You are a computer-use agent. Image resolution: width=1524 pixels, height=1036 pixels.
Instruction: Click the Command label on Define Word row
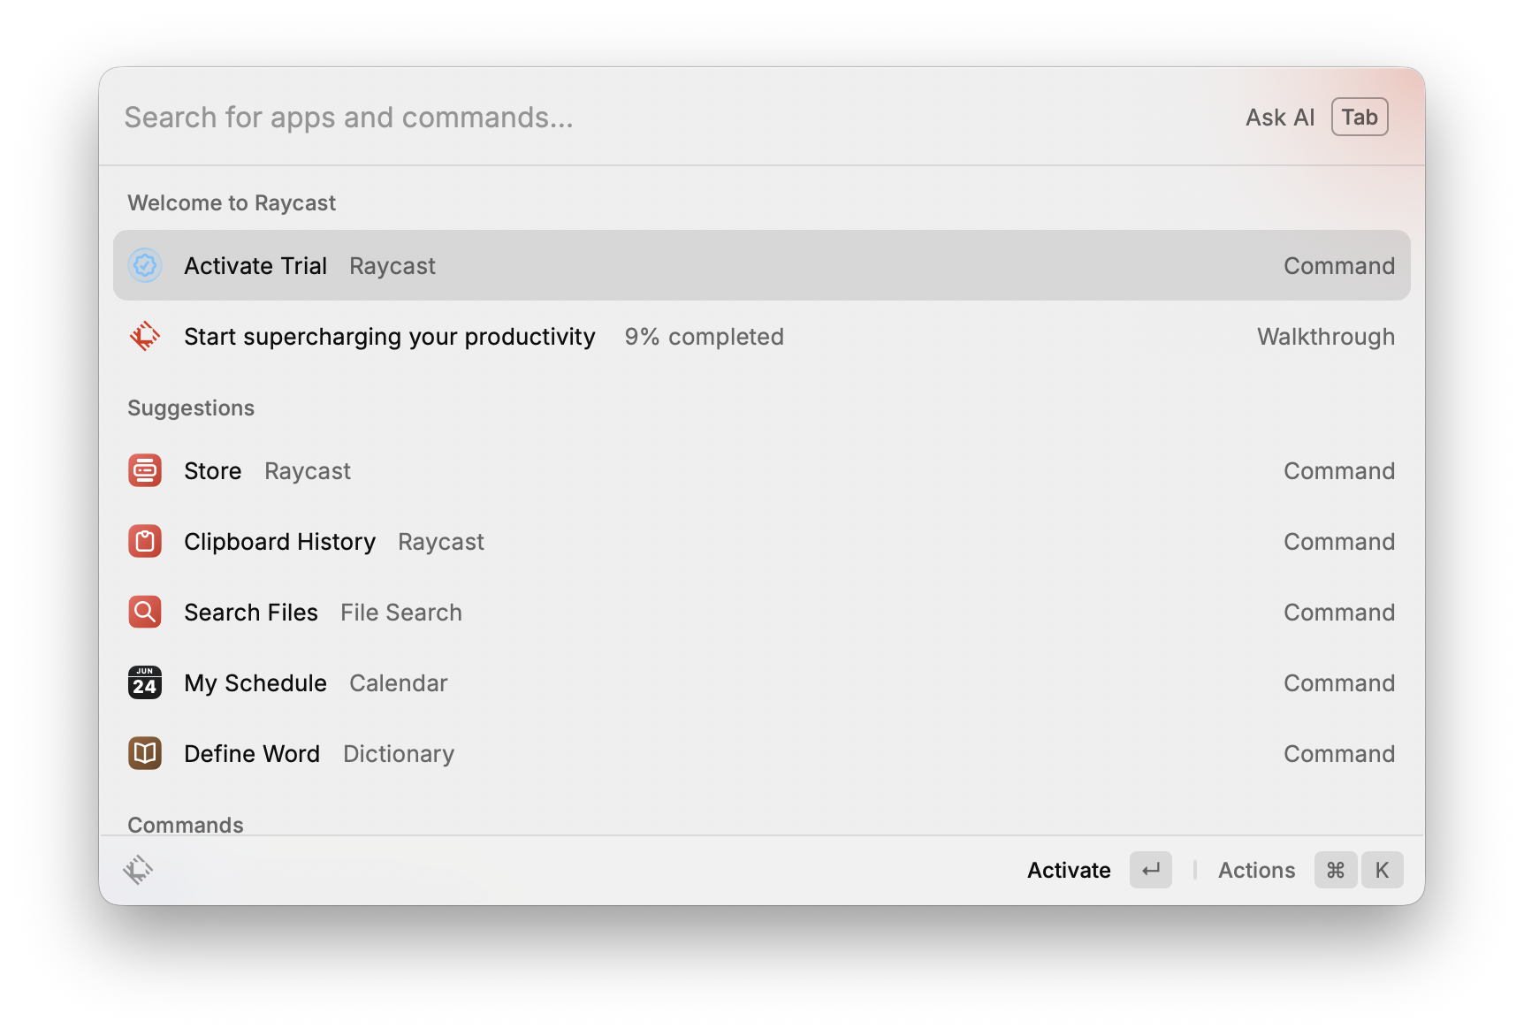click(1339, 754)
